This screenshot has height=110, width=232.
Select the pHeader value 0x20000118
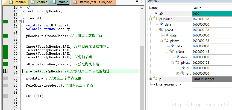tap(212, 19)
